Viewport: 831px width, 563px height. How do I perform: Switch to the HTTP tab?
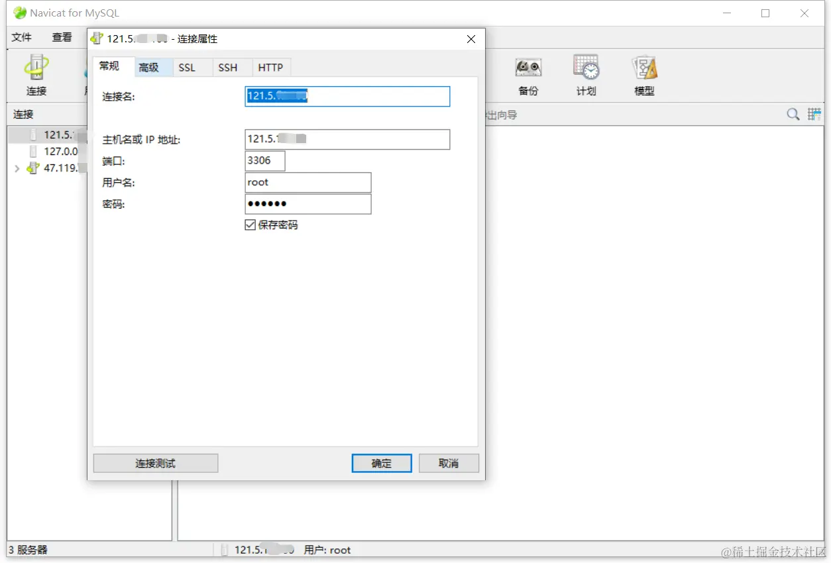(x=270, y=68)
